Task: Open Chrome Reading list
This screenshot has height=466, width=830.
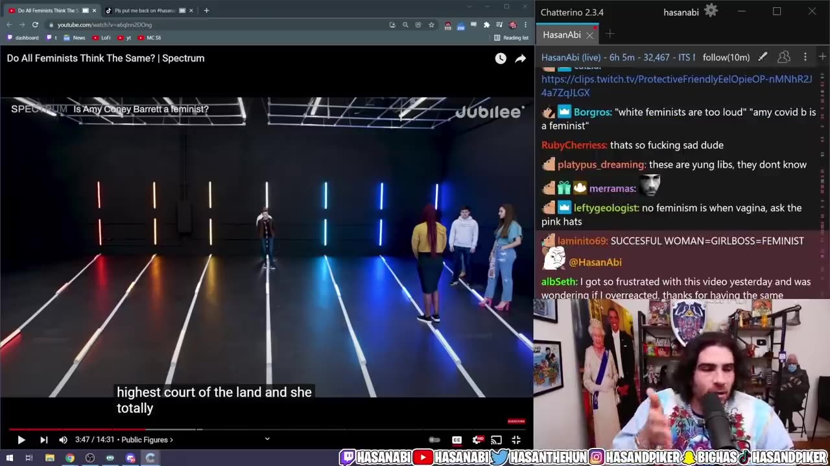Action: coord(512,38)
